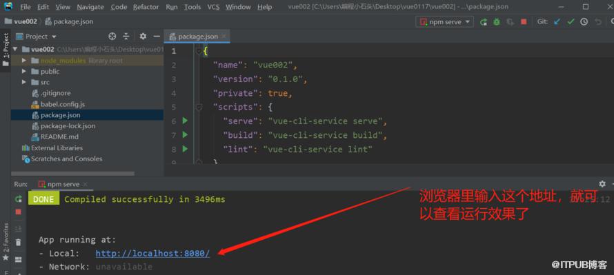Image resolution: width=614 pixels, height=275 pixels.
Task: Update project with the blue Git arrow
Action: pos(557,22)
